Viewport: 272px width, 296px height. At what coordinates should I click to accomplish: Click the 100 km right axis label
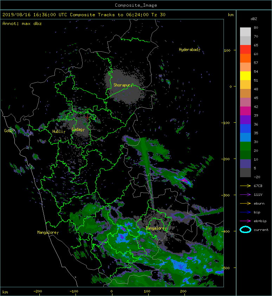coord(227,50)
